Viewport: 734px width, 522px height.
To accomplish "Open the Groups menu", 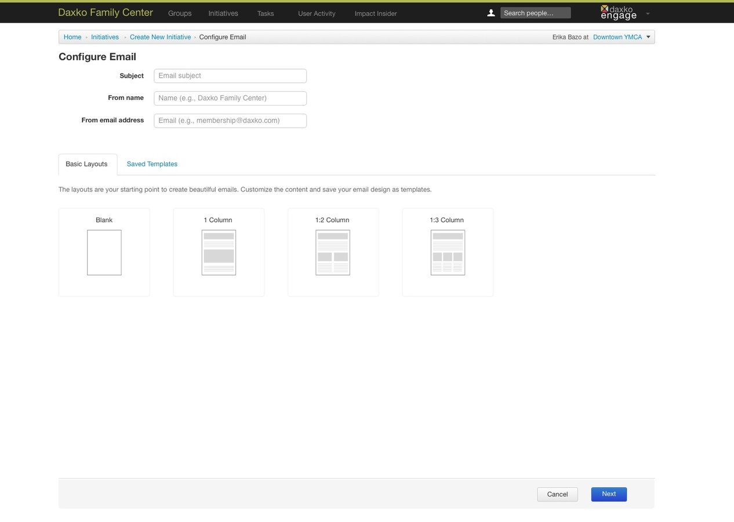I will click(x=180, y=13).
